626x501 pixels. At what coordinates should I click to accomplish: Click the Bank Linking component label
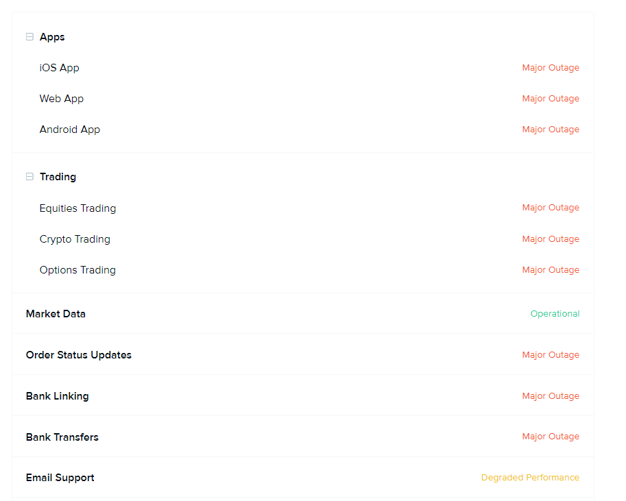[x=57, y=396]
